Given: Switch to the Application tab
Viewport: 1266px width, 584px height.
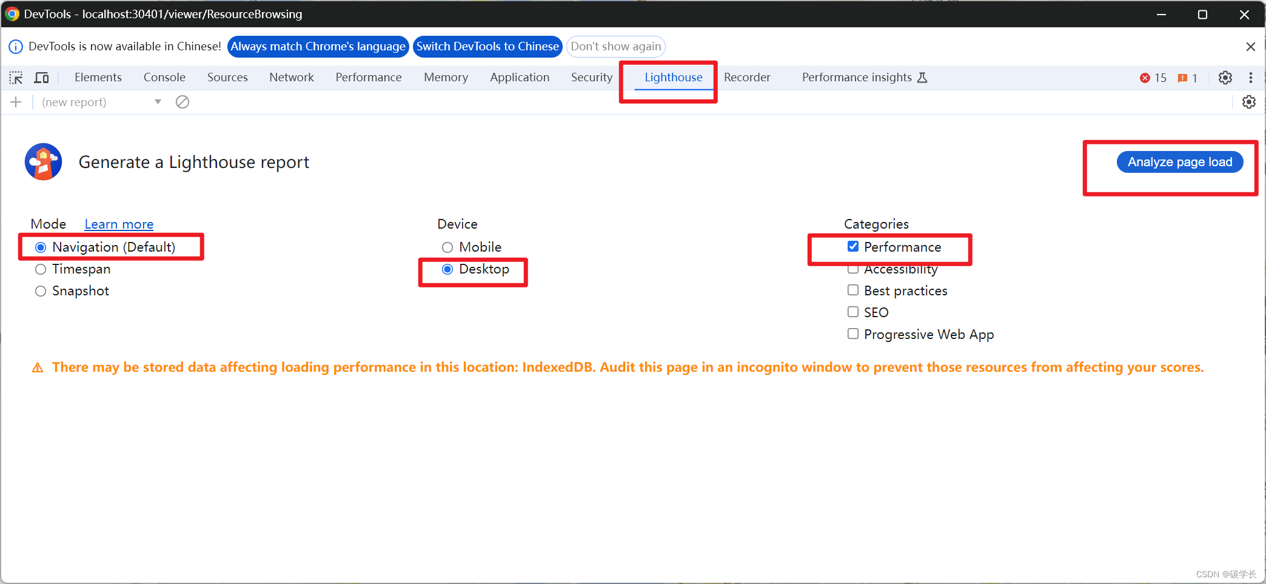Looking at the screenshot, I should click(x=520, y=78).
